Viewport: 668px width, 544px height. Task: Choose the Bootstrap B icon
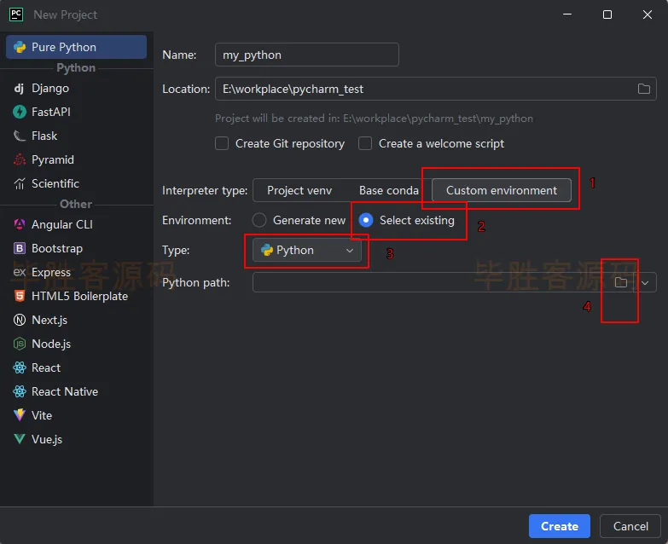[19, 248]
